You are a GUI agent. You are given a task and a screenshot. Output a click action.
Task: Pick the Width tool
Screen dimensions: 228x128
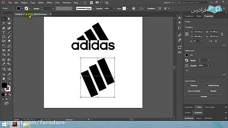[x=4, y=50]
